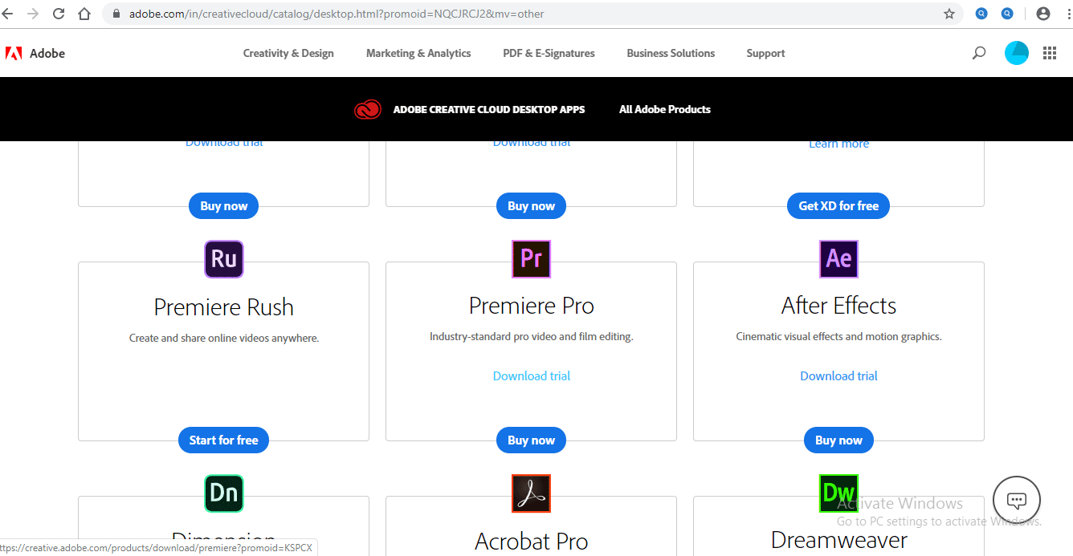
Task: Open the user profile avatar
Action: pyautogui.click(x=1017, y=53)
